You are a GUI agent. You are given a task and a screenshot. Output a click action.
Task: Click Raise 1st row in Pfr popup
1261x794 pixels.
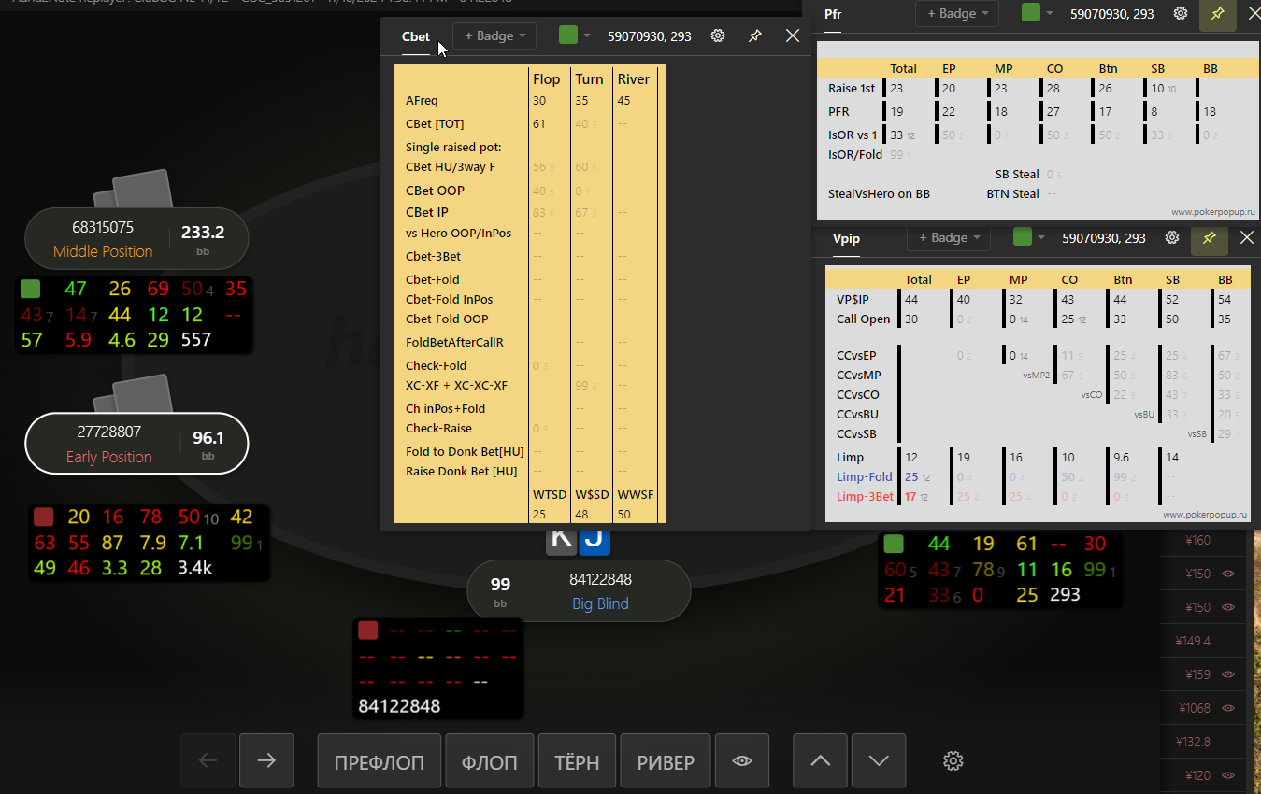click(x=1036, y=89)
